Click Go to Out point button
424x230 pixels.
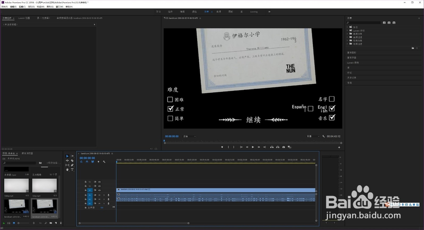tap(265, 147)
